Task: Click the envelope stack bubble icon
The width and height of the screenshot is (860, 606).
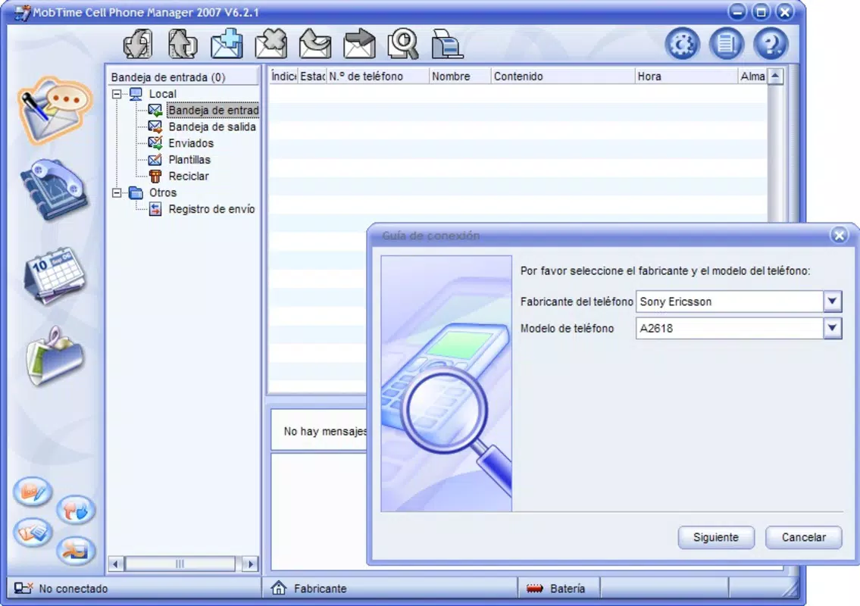Action: [x=33, y=532]
